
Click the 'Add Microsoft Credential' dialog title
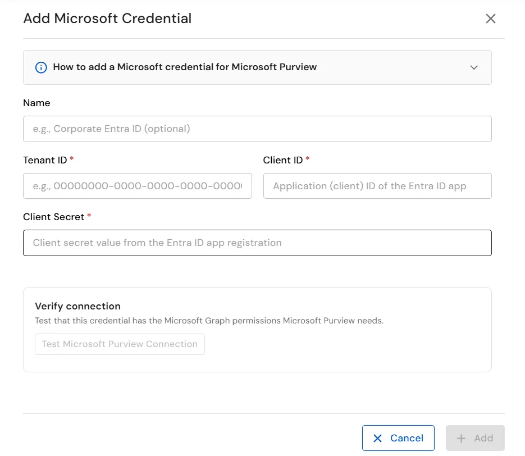pos(107,19)
